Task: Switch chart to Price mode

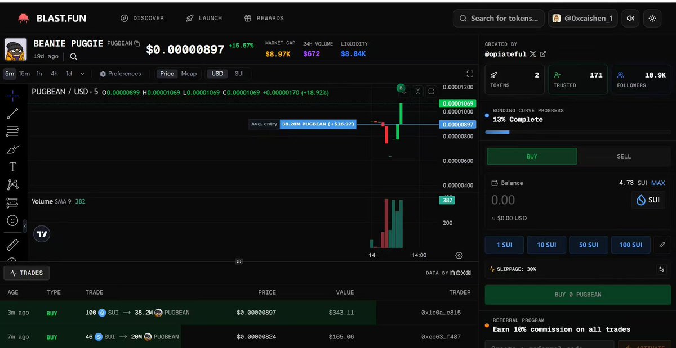Action: pyautogui.click(x=167, y=74)
